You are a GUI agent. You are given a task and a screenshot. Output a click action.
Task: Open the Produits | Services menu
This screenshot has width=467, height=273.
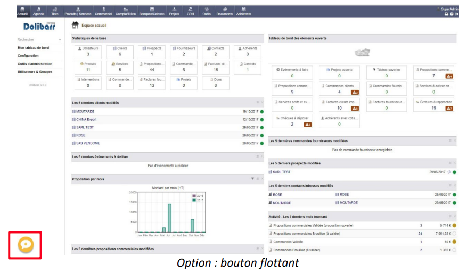[x=78, y=11]
